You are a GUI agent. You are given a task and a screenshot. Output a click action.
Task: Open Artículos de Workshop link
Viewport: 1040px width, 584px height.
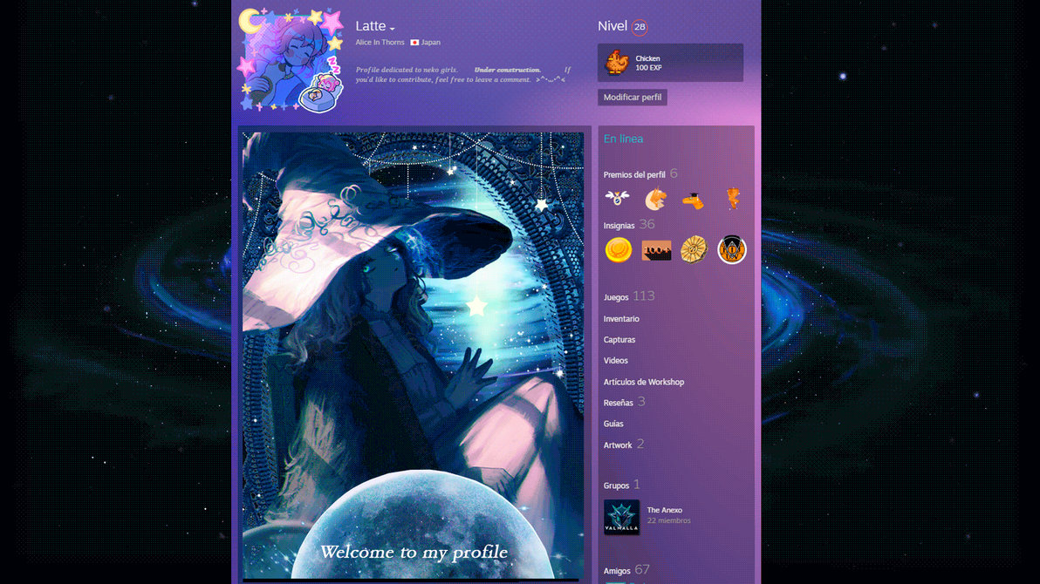tap(643, 383)
